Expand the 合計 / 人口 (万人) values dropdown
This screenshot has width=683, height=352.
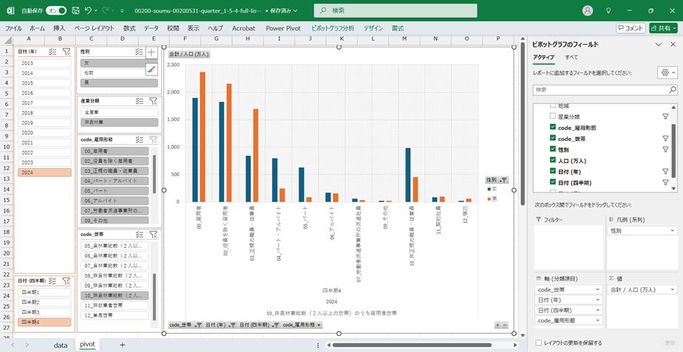pos(672,289)
